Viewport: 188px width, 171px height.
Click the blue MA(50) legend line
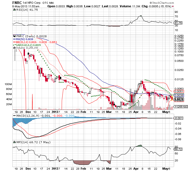pyautogui.click(x=14, y=39)
